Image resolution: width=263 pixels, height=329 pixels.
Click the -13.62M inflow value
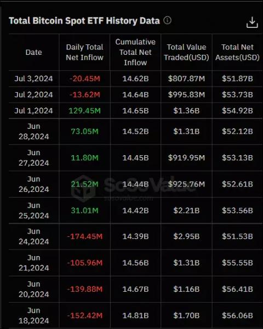85,95
